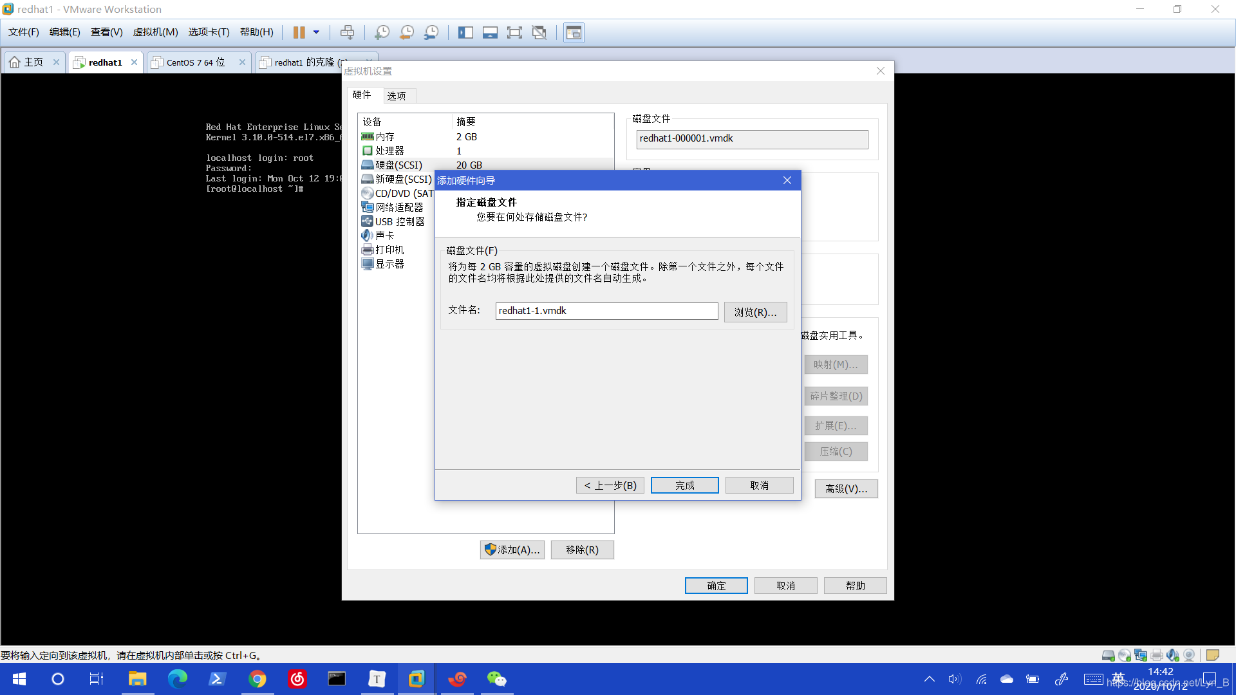Open Google Chrome from the taskbar
The width and height of the screenshot is (1236, 695).
(257, 679)
